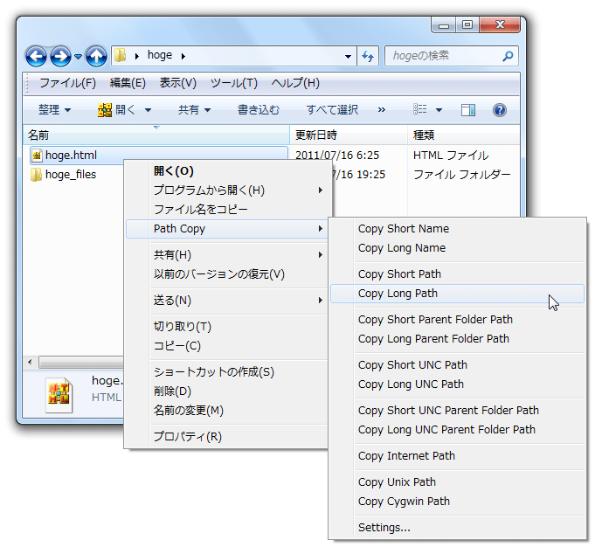Image resolution: width=595 pixels, height=547 pixels.
Task: Open Help with the question mark icon
Action: coord(500,110)
